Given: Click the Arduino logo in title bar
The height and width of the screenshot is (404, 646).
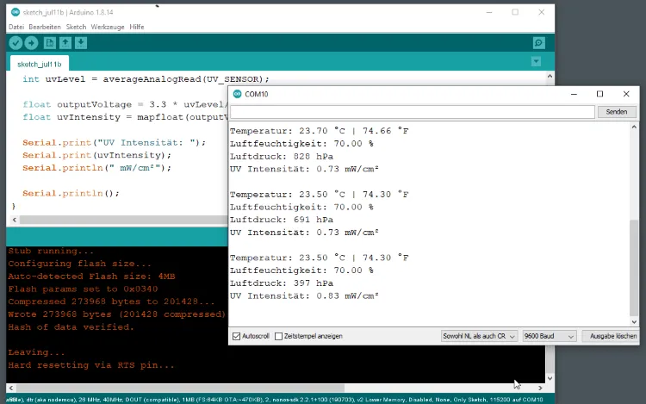Looking at the screenshot, I should click(x=16, y=12).
